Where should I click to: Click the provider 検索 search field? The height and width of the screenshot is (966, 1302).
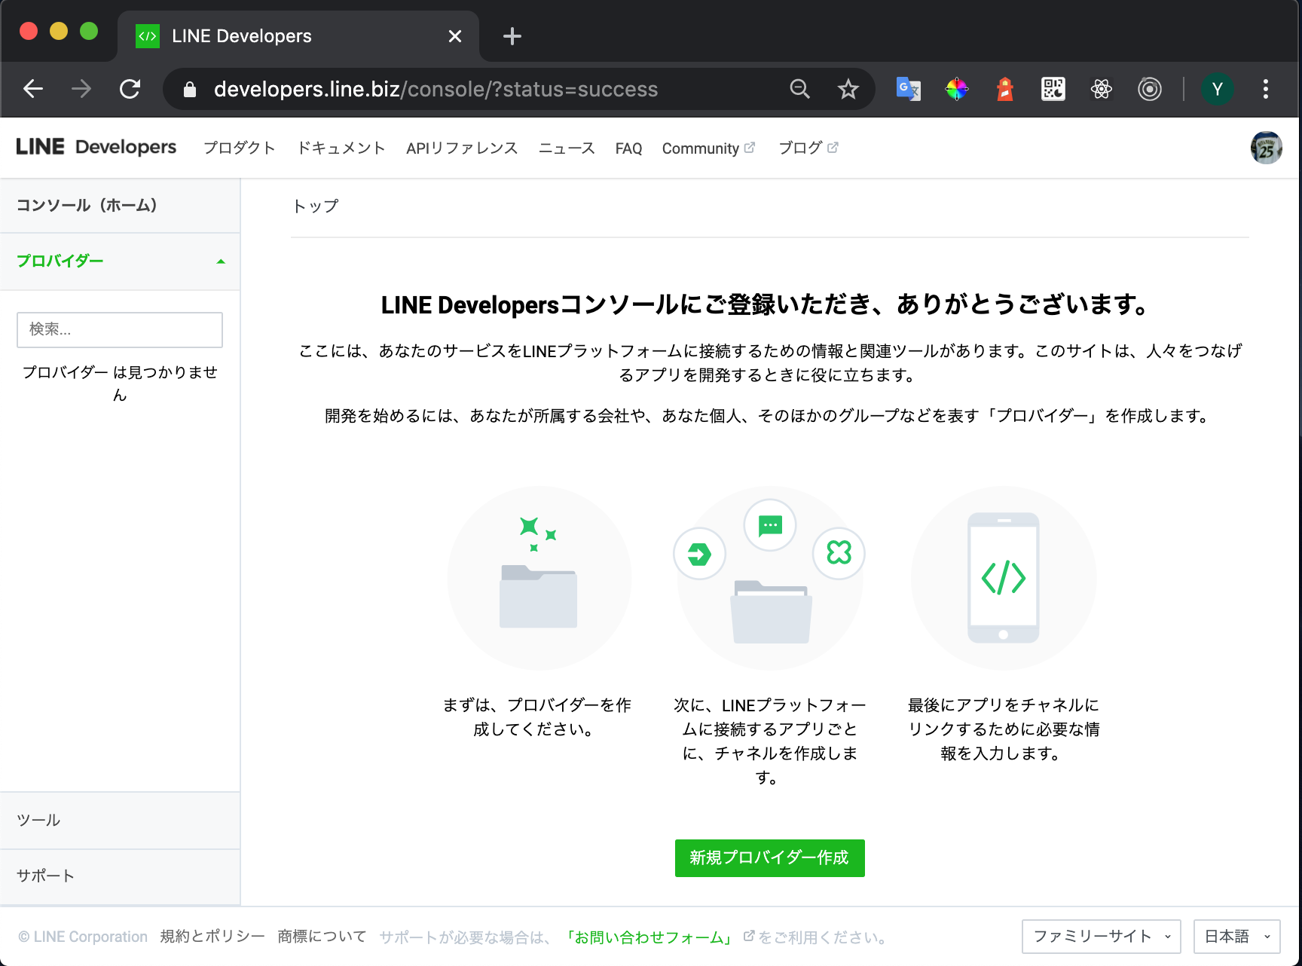120,330
